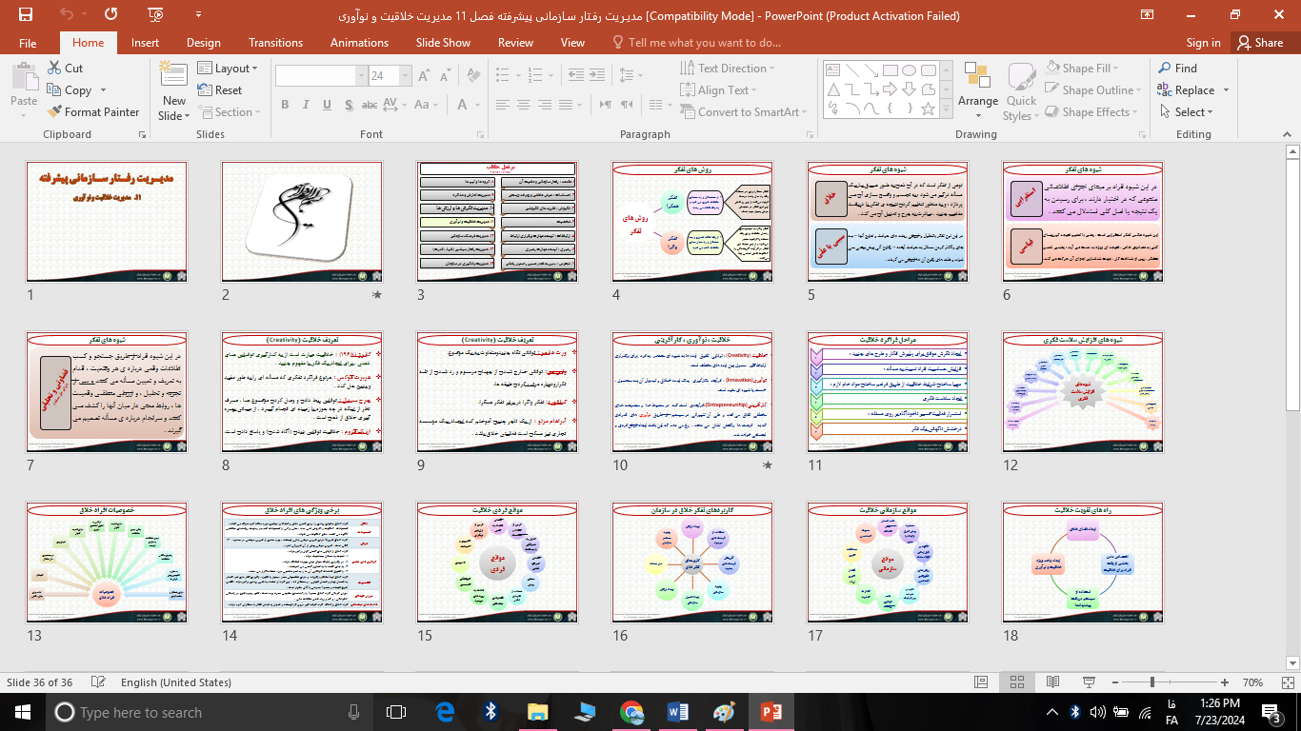Switch to the Slide Show tab

(x=443, y=43)
